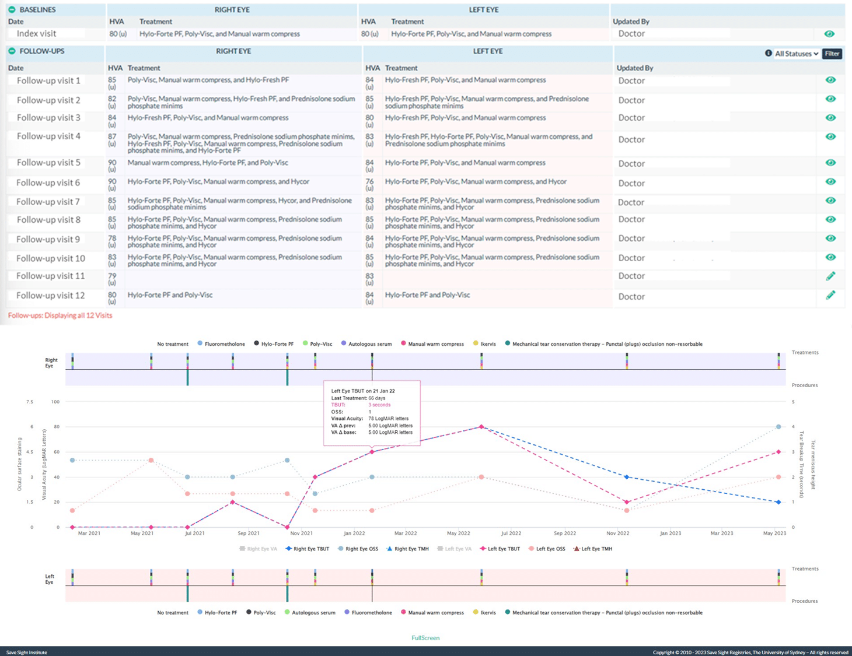View details of Follow-up visit 4 eye icon

click(x=830, y=136)
